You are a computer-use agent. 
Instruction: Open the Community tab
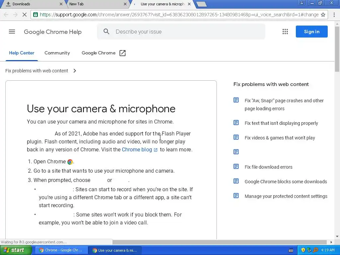pos(57,53)
